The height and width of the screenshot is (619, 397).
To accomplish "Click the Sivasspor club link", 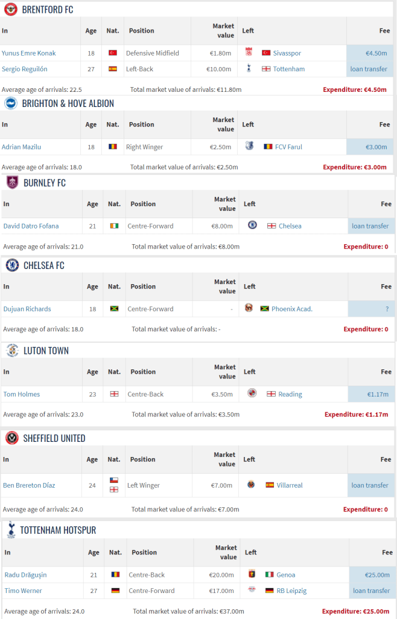I will point(287,53).
